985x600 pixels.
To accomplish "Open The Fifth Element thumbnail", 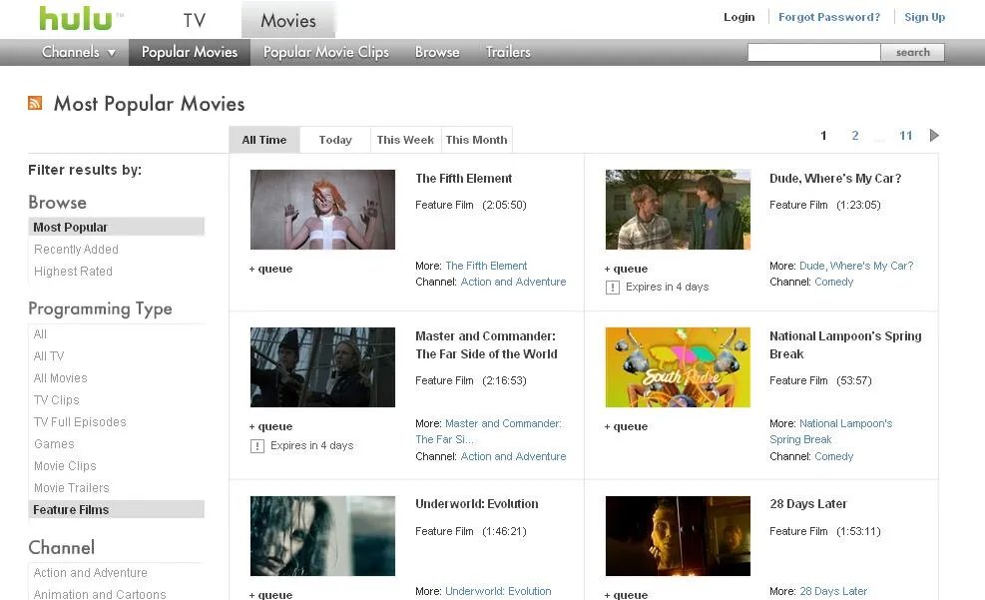I will [323, 210].
